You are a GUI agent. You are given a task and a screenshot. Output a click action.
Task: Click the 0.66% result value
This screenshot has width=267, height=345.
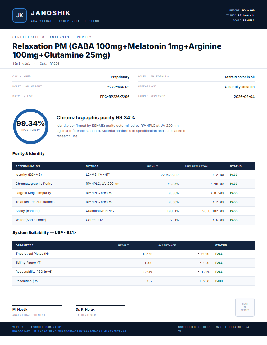[174, 202]
